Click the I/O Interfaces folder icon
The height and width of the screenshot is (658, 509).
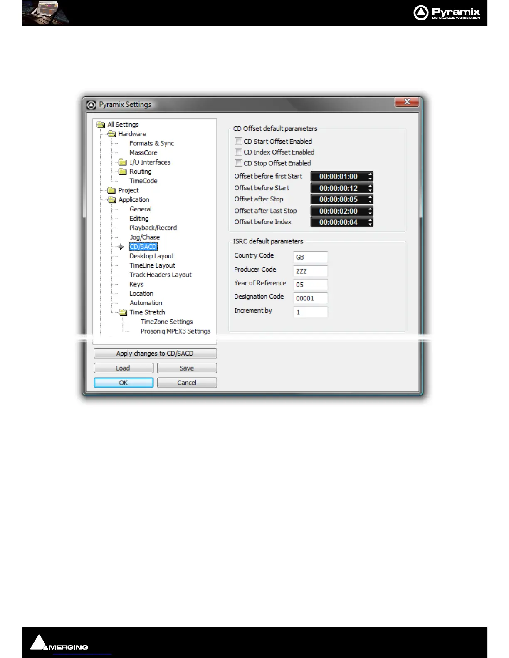pyautogui.click(x=123, y=162)
